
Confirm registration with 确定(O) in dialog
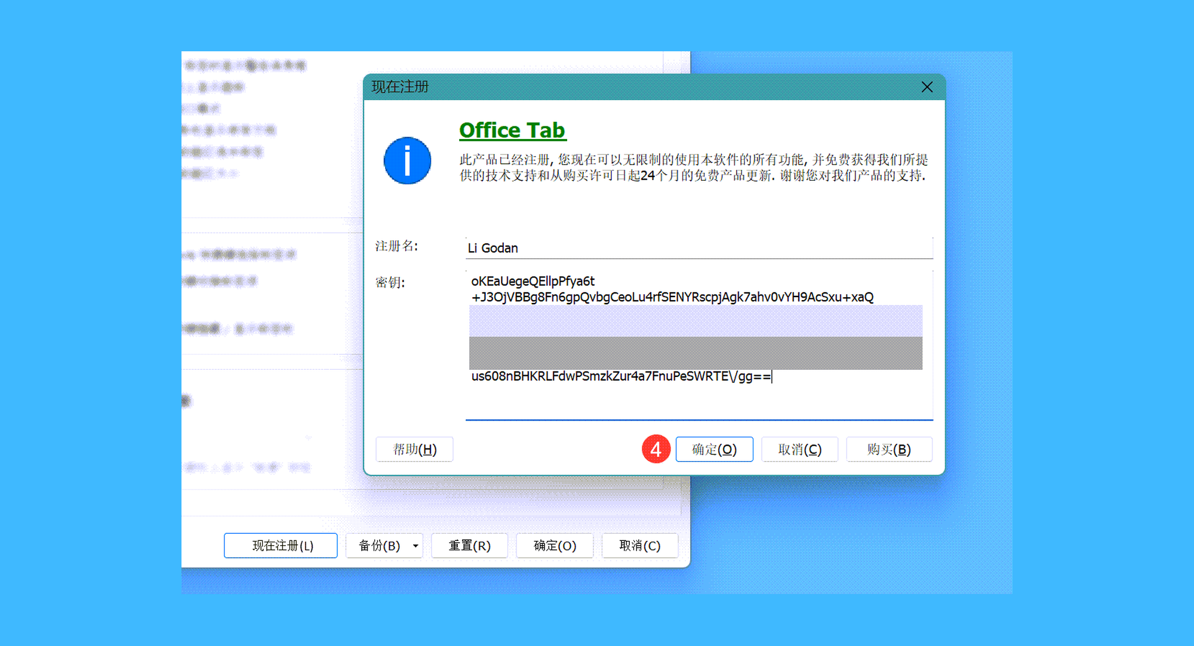pos(714,449)
